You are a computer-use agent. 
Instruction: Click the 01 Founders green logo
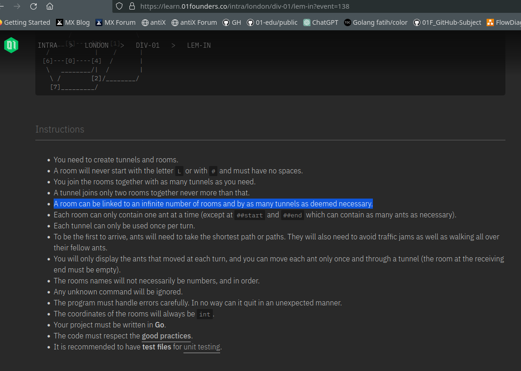pos(11,45)
